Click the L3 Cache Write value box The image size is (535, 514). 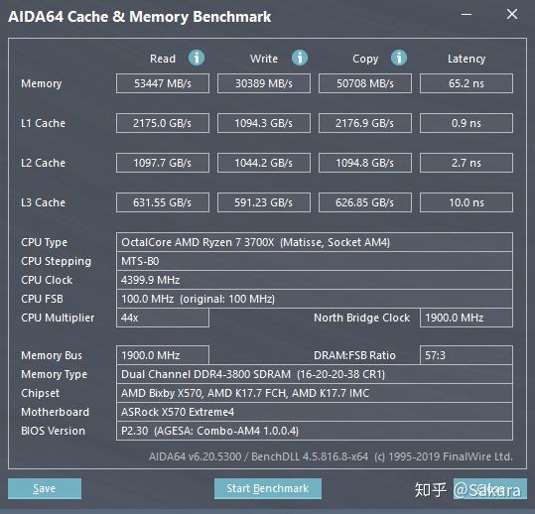tap(264, 202)
